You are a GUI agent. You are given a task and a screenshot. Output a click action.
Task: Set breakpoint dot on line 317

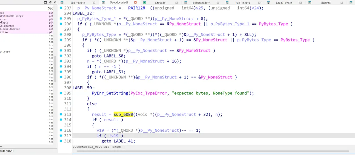pyautogui.click(x=61, y=136)
